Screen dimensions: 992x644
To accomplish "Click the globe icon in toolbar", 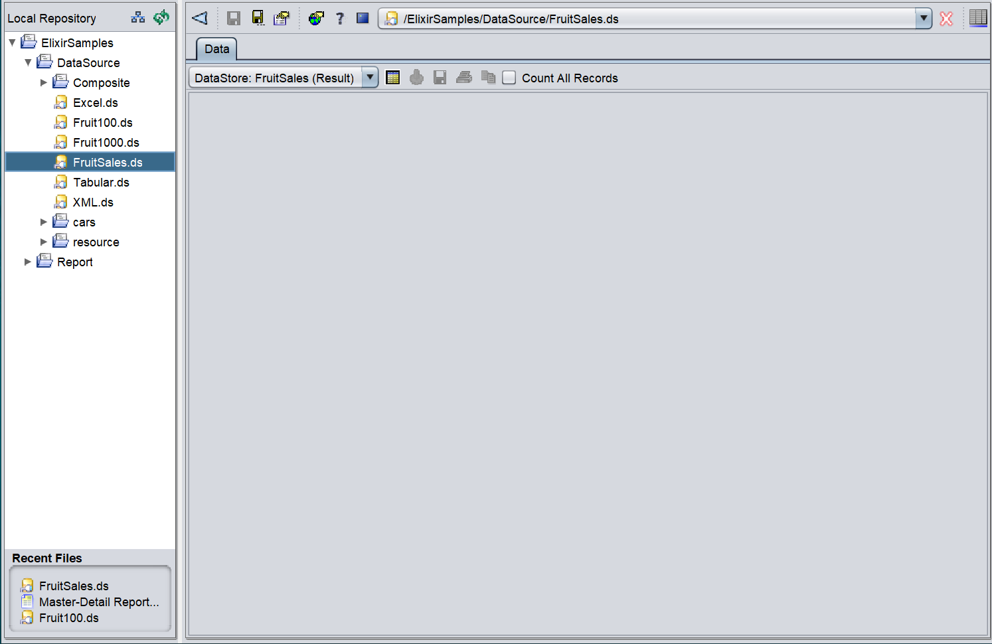I will (316, 18).
